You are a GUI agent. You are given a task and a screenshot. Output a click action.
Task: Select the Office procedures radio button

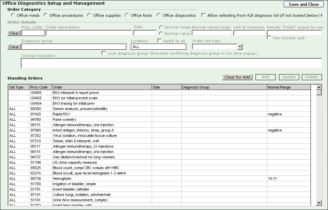[45, 15]
